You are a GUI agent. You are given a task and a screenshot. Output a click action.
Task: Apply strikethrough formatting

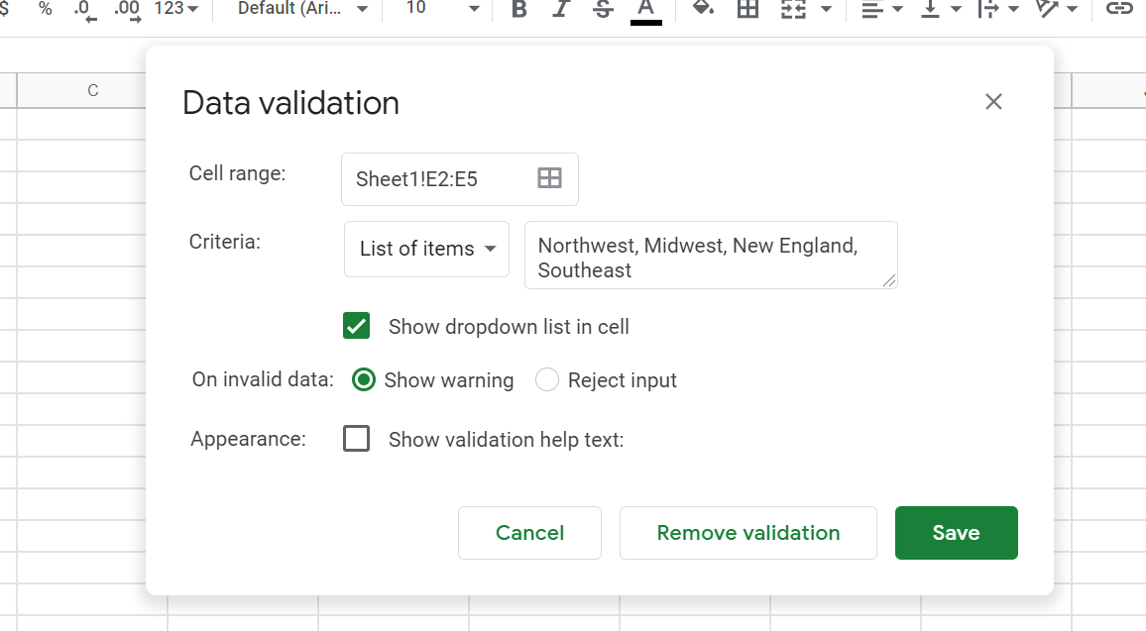click(x=603, y=9)
